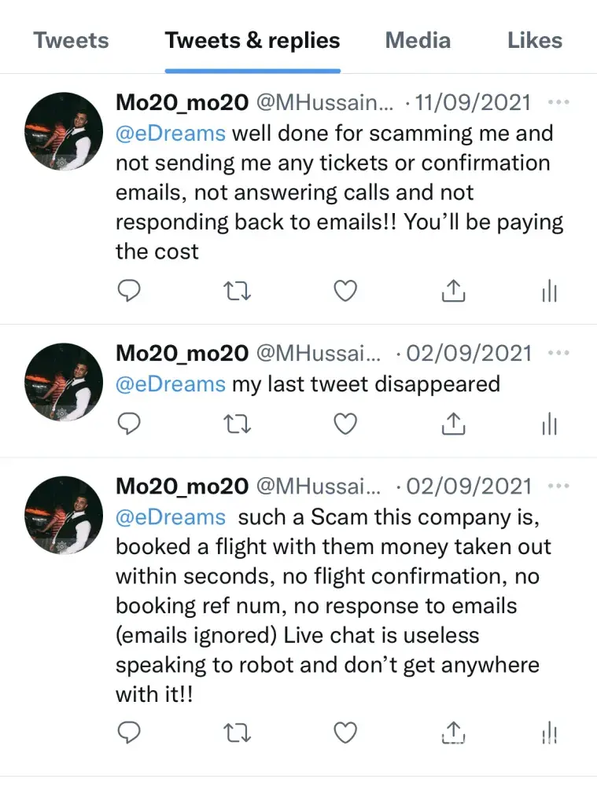The height and width of the screenshot is (786, 597).
Task: View analytics for the 11/09/2021 tweet
Action: pos(549,292)
